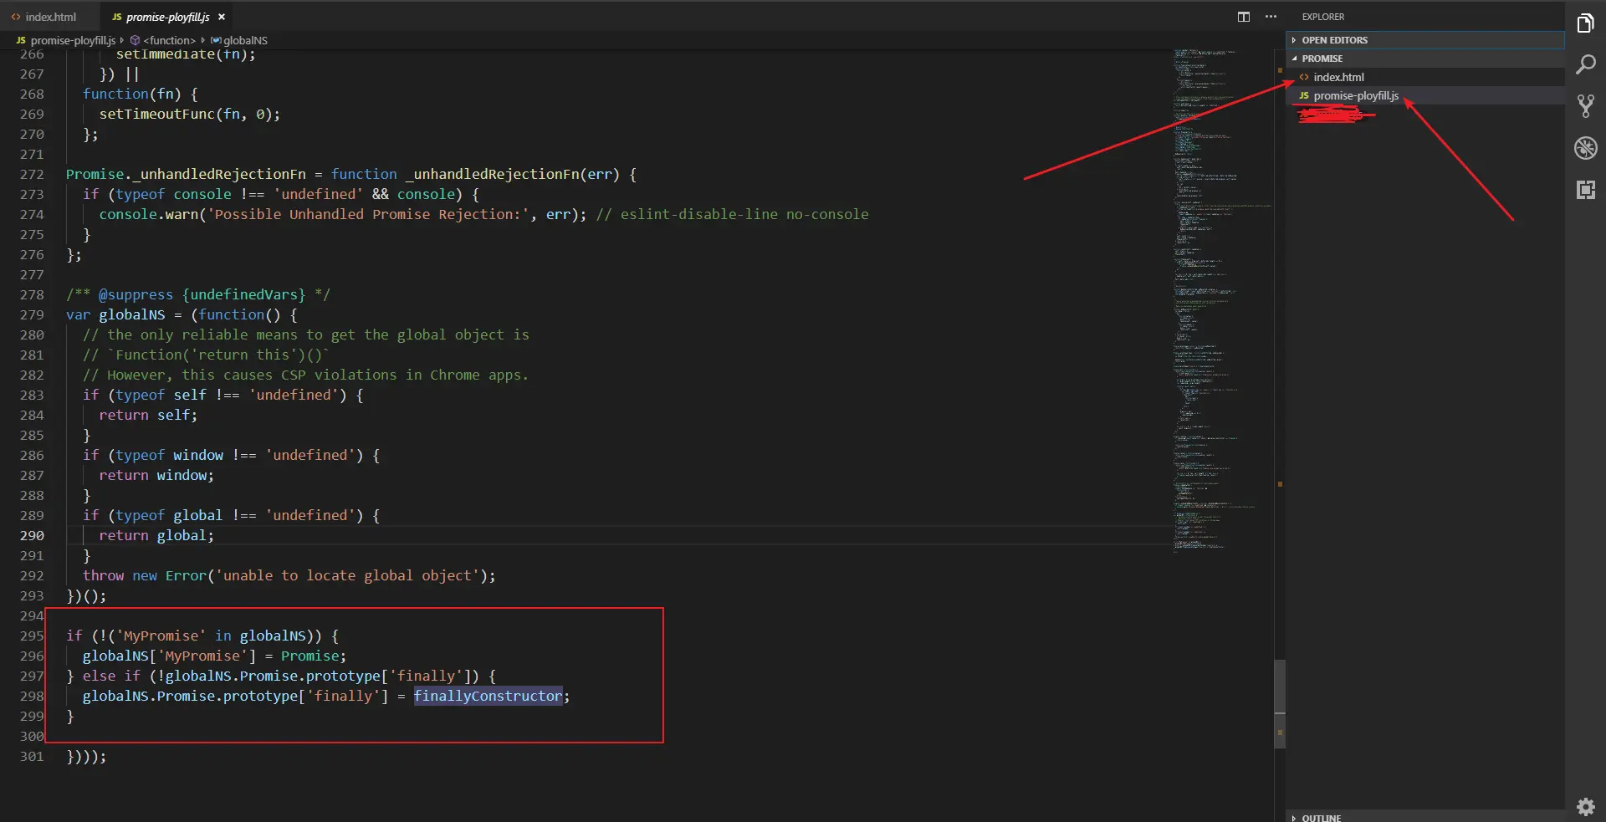Open the Explorer view in activity bar

click(1585, 23)
